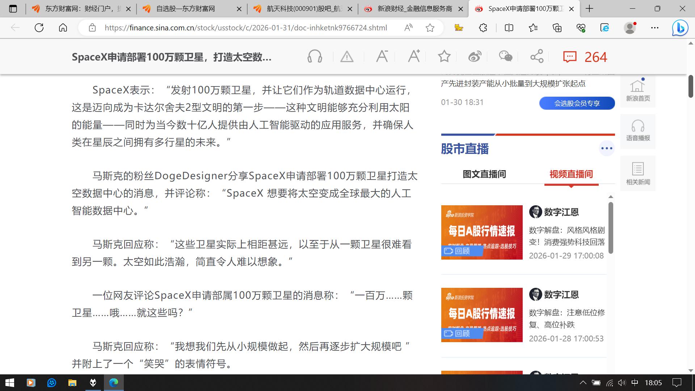Expand the 股市直播 three-dots menu
This screenshot has width=695, height=391.
click(x=606, y=148)
